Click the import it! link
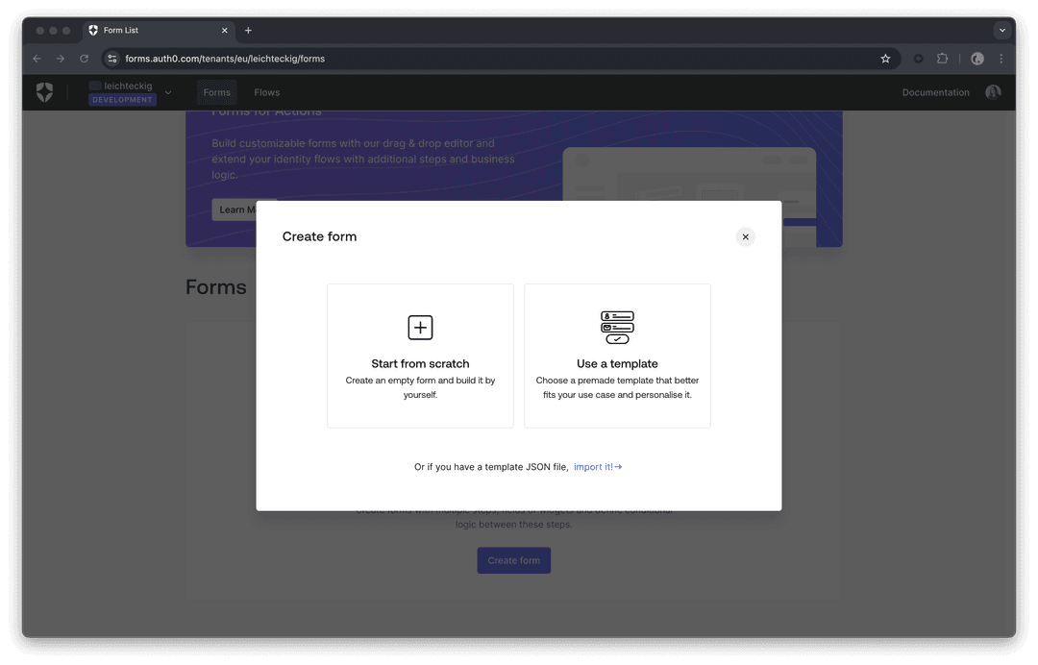The image size is (1038, 665). (594, 467)
